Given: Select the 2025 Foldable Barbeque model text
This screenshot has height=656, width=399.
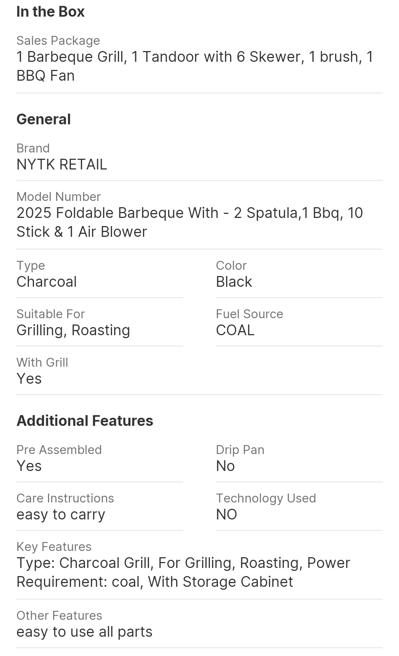Looking at the screenshot, I should point(190,222).
